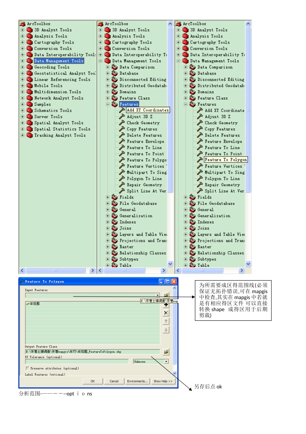Click the OK button
Screen dimensions: 306x434
(93, 381)
